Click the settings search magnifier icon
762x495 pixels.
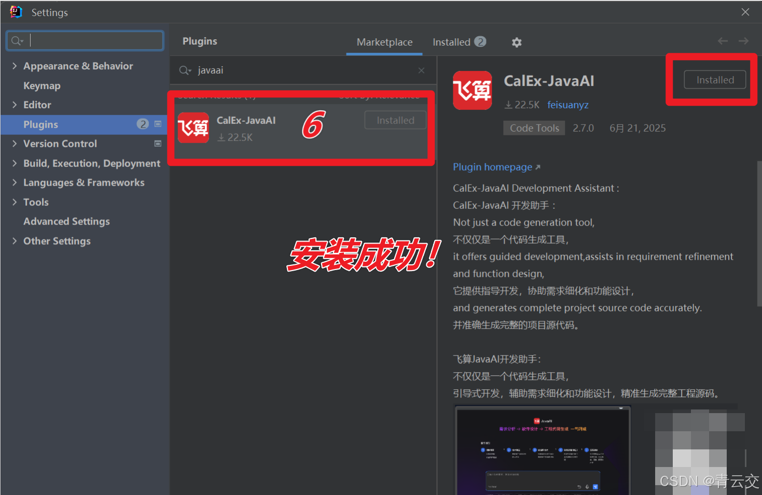tap(17, 41)
